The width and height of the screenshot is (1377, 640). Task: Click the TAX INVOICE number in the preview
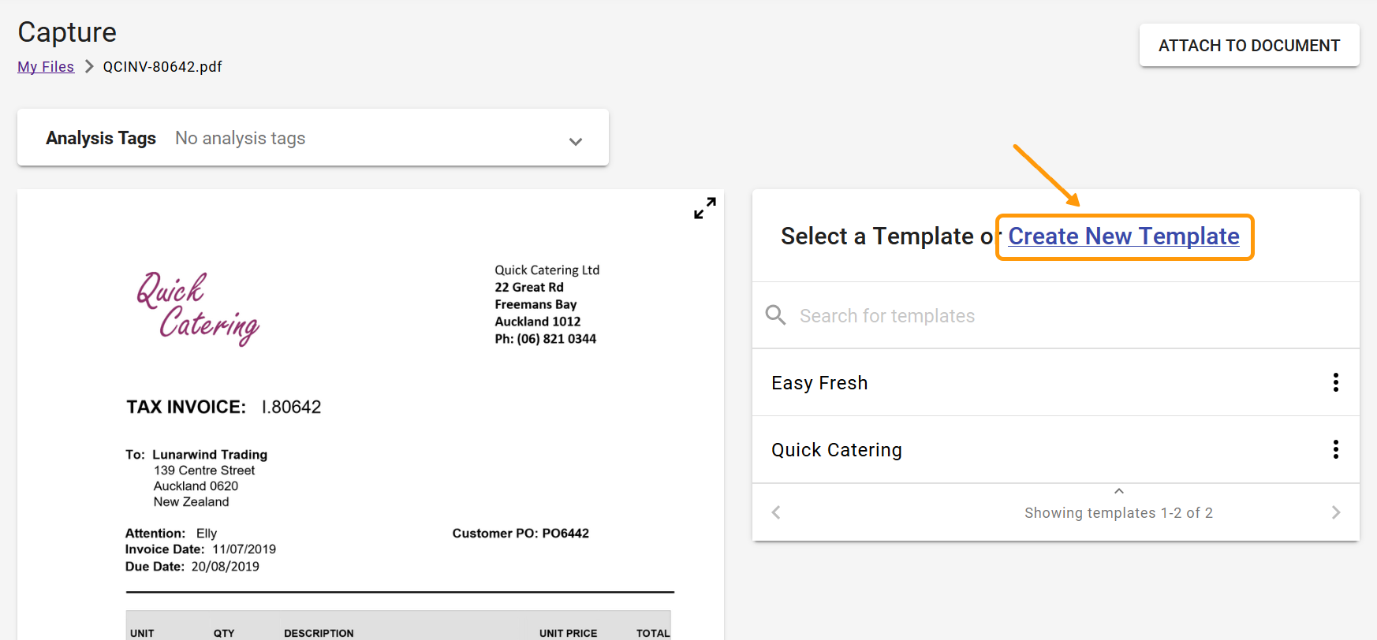[291, 407]
